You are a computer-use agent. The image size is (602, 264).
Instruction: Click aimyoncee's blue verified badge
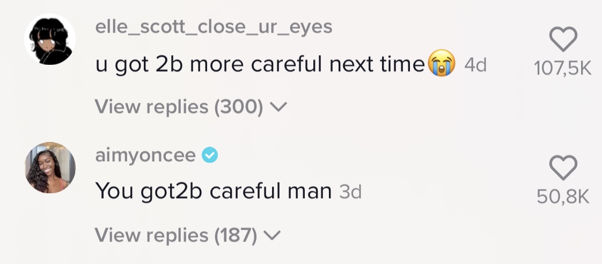(x=209, y=155)
